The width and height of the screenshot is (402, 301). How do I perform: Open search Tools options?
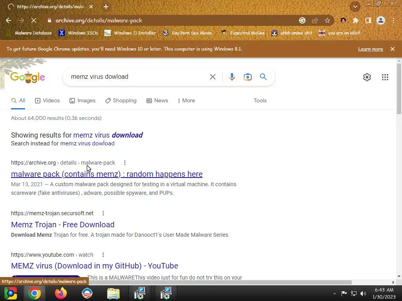tap(260, 101)
